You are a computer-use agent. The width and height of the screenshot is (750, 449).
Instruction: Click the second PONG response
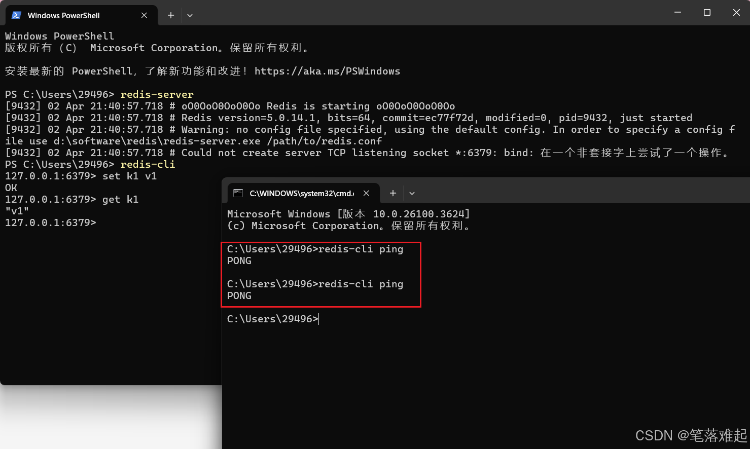[239, 295]
